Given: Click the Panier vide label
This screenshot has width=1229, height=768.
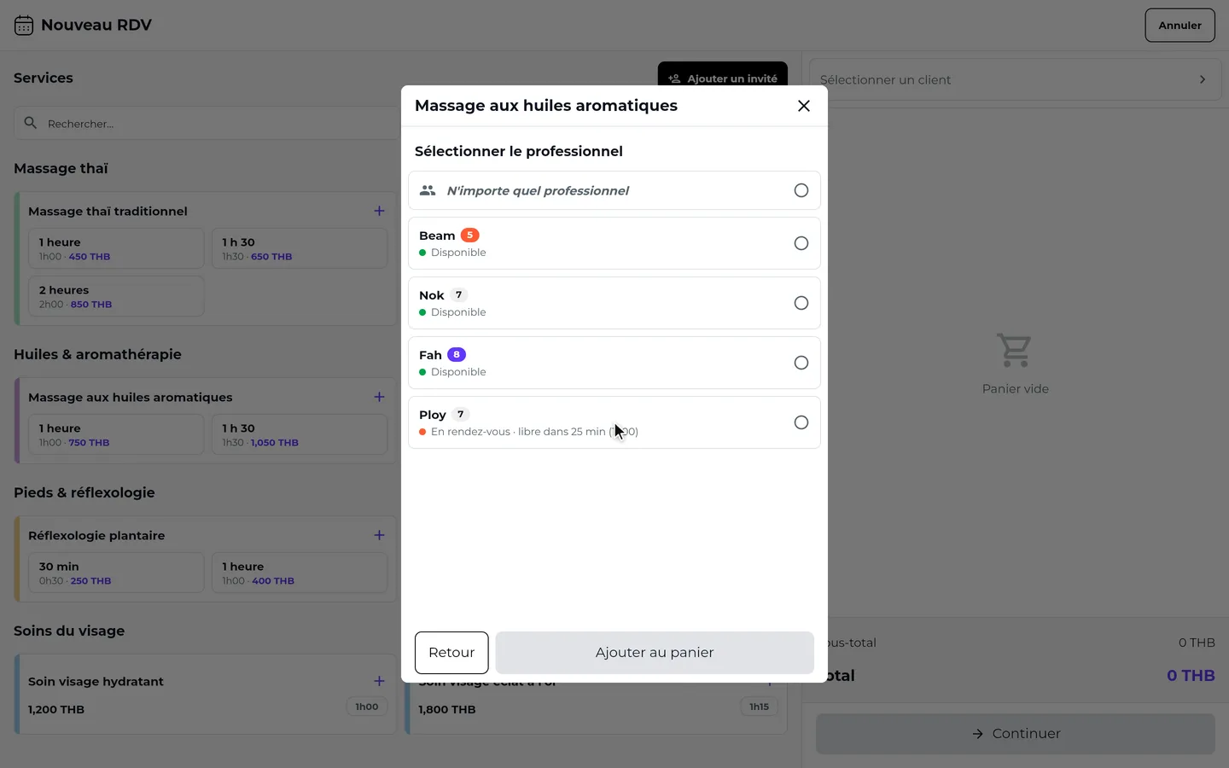Looking at the screenshot, I should (1015, 389).
